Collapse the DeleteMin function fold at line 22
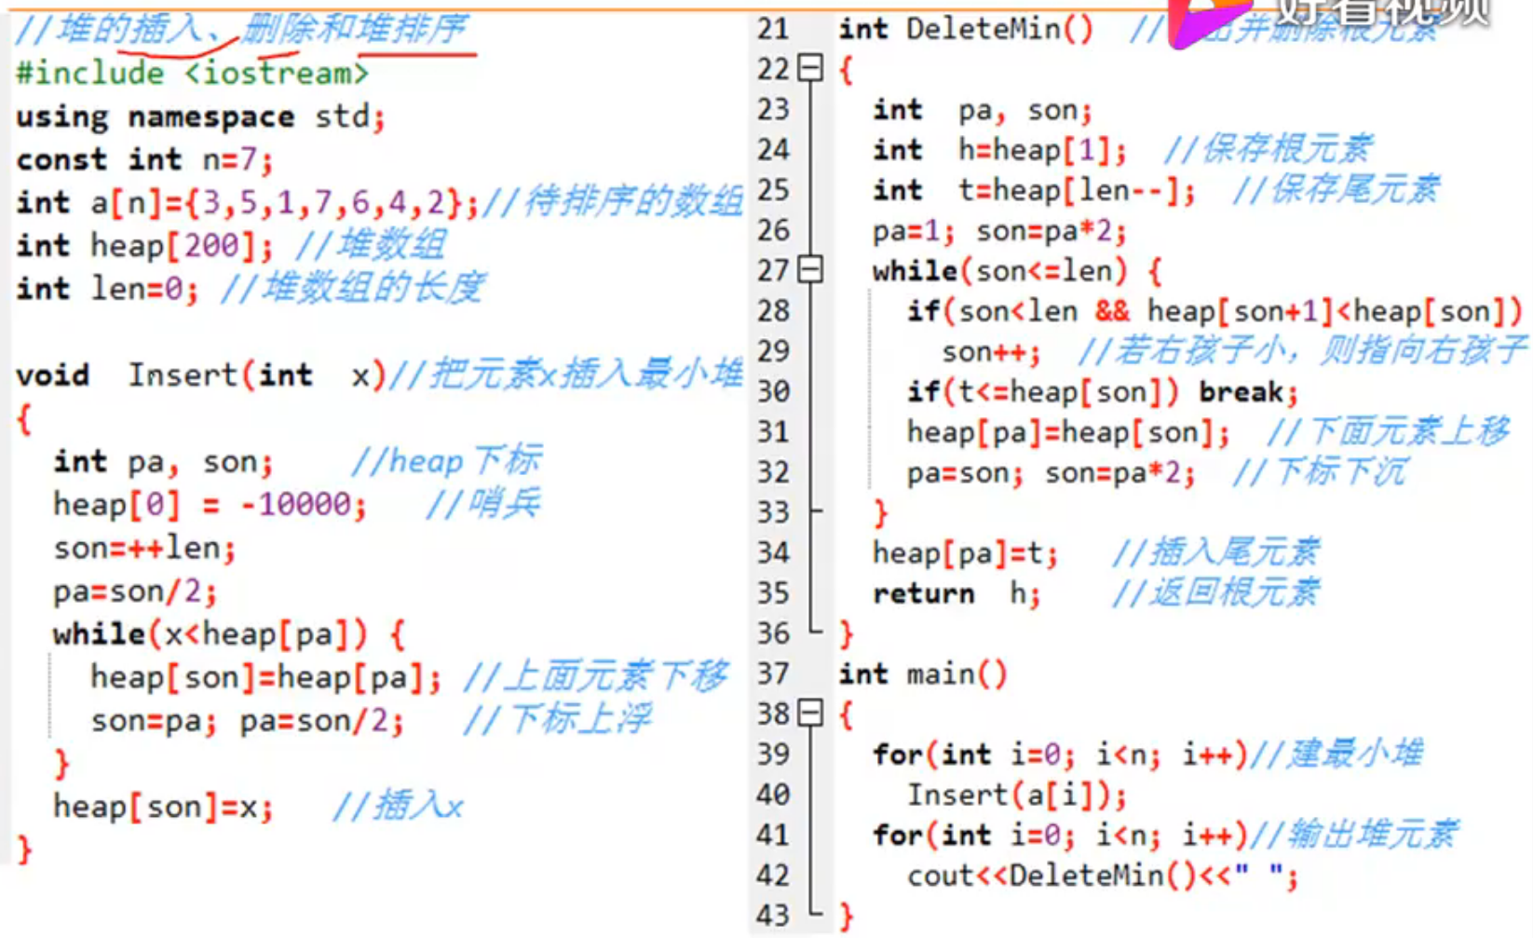This screenshot has width=1533, height=938. click(x=811, y=68)
